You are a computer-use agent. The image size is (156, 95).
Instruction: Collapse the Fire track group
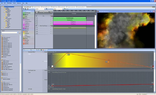pyautogui.click(x=36, y=16)
